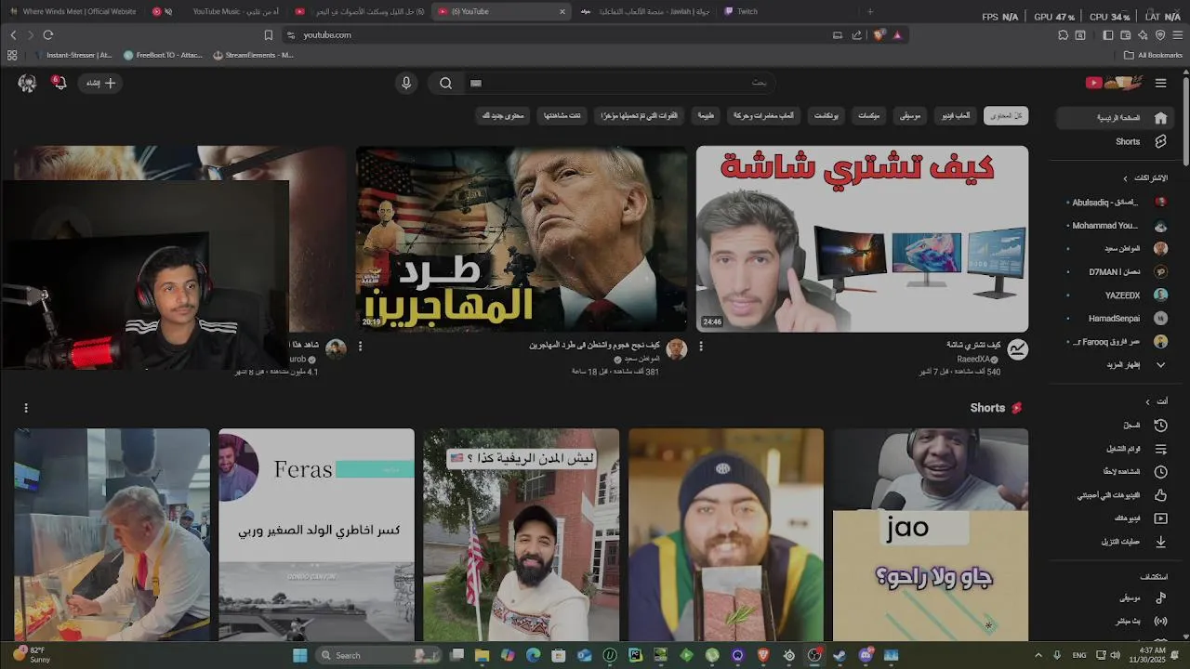1190x669 pixels.
Task: Switch to the Twitch browser tab
Action: coord(786,11)
